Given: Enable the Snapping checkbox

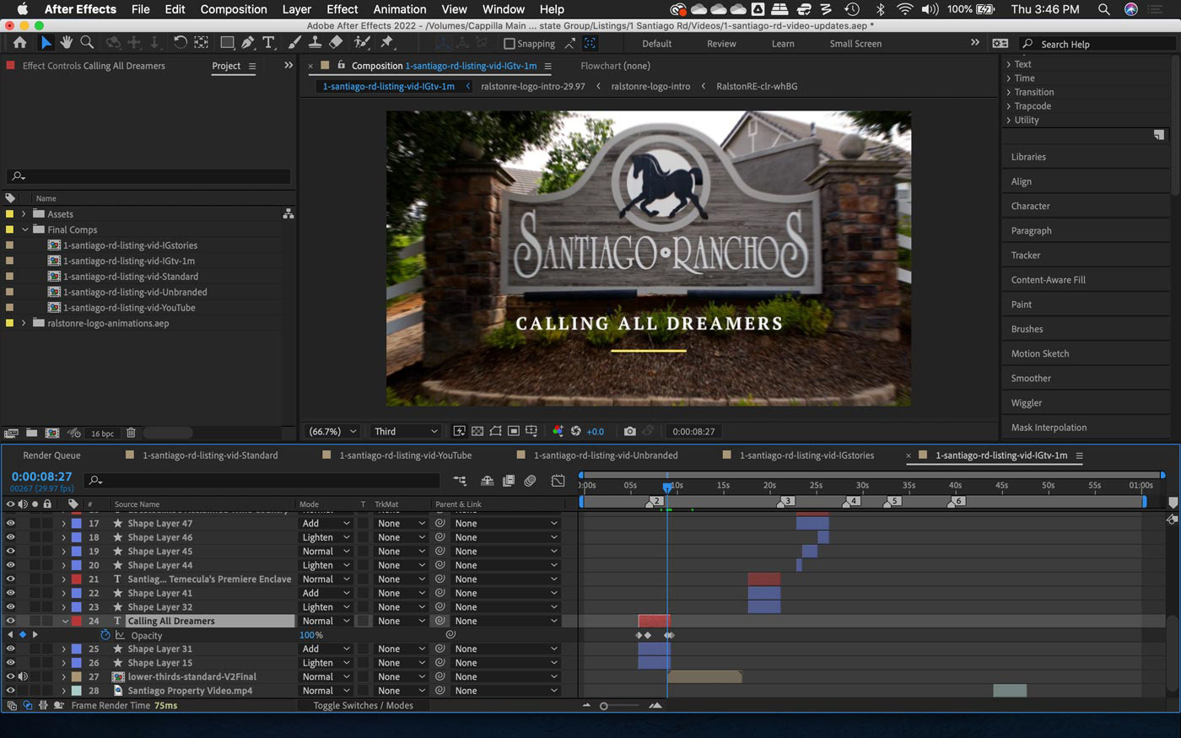Looking at the screenshot, I should click(510, 44).
